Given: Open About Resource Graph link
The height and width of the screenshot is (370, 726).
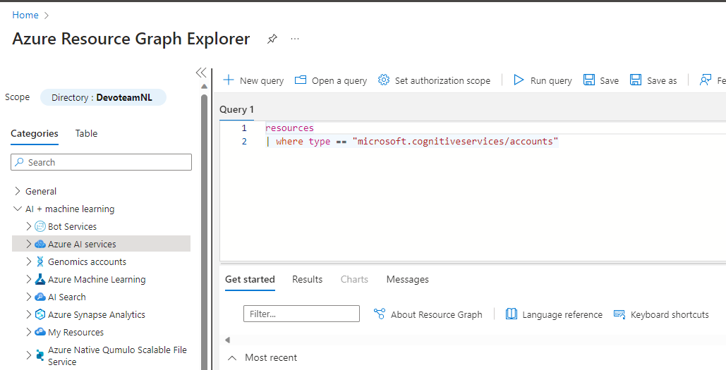Looking at the screenshot, I should point(437,314).
